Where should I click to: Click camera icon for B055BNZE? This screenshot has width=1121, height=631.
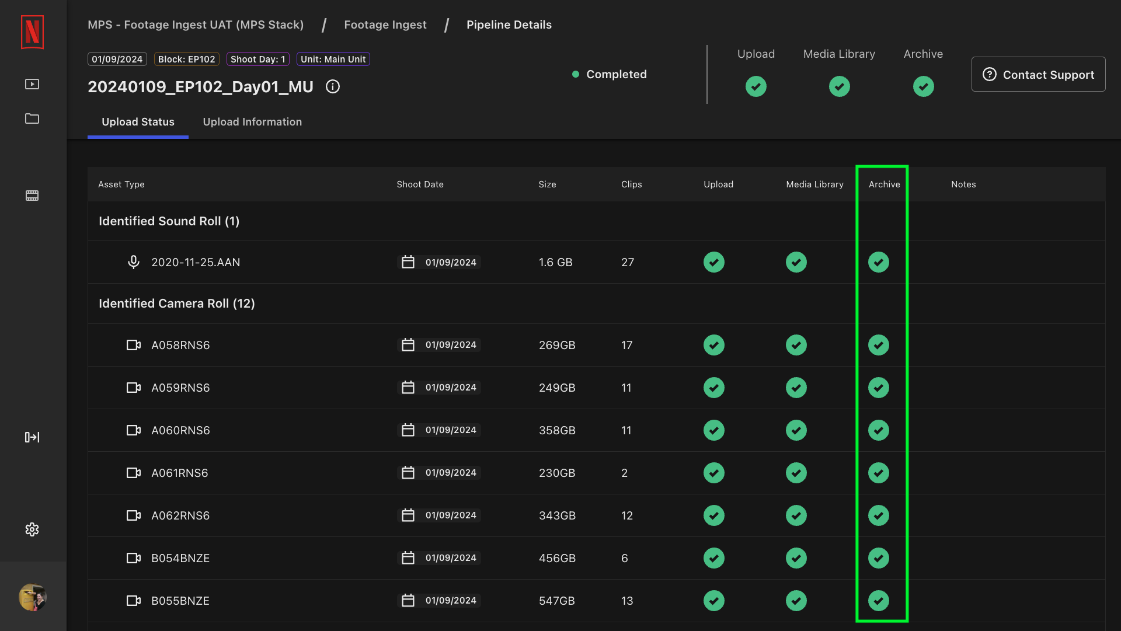[134, 601]
